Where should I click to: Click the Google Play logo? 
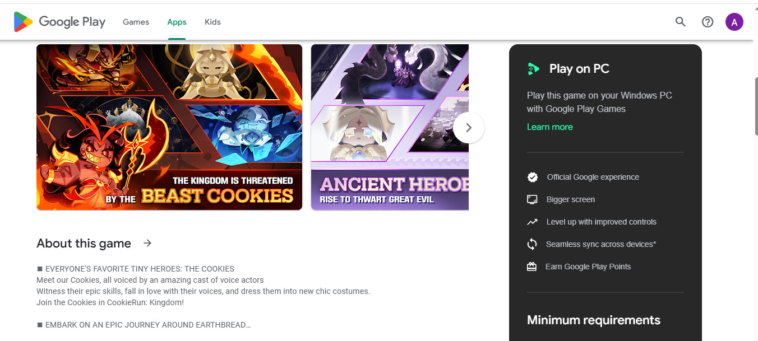click(59, 22)
